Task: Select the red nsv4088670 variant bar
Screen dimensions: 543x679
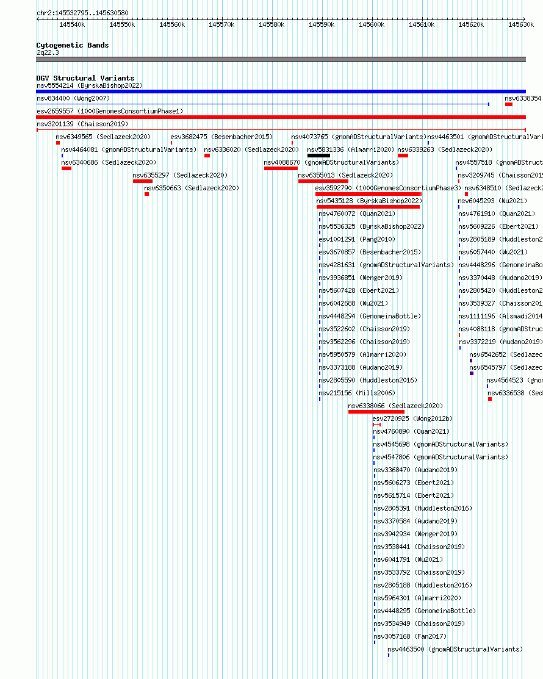Action: coord(281,168)
